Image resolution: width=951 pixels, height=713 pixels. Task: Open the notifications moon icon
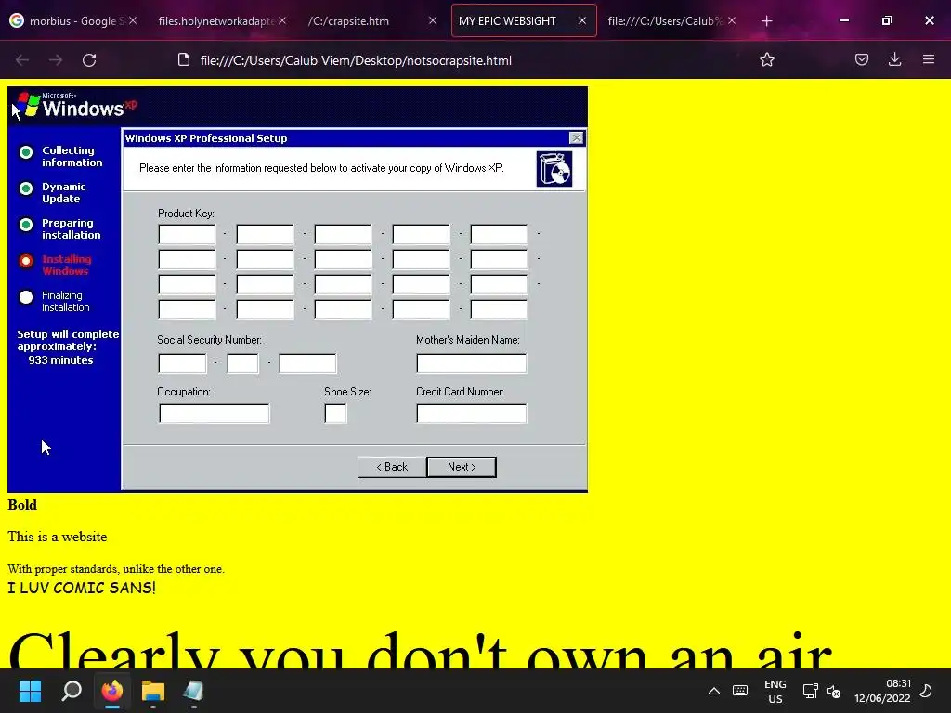[x=926, y=691]
